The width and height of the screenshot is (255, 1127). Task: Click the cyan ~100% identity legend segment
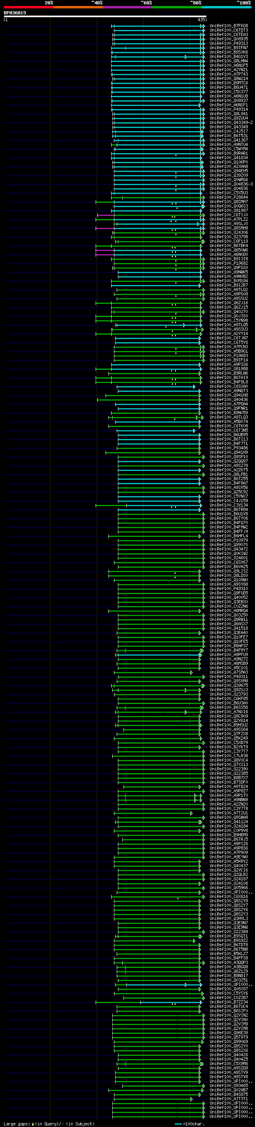click(x=226, y=7)
